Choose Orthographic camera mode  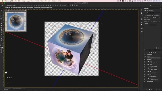point(156,15)
